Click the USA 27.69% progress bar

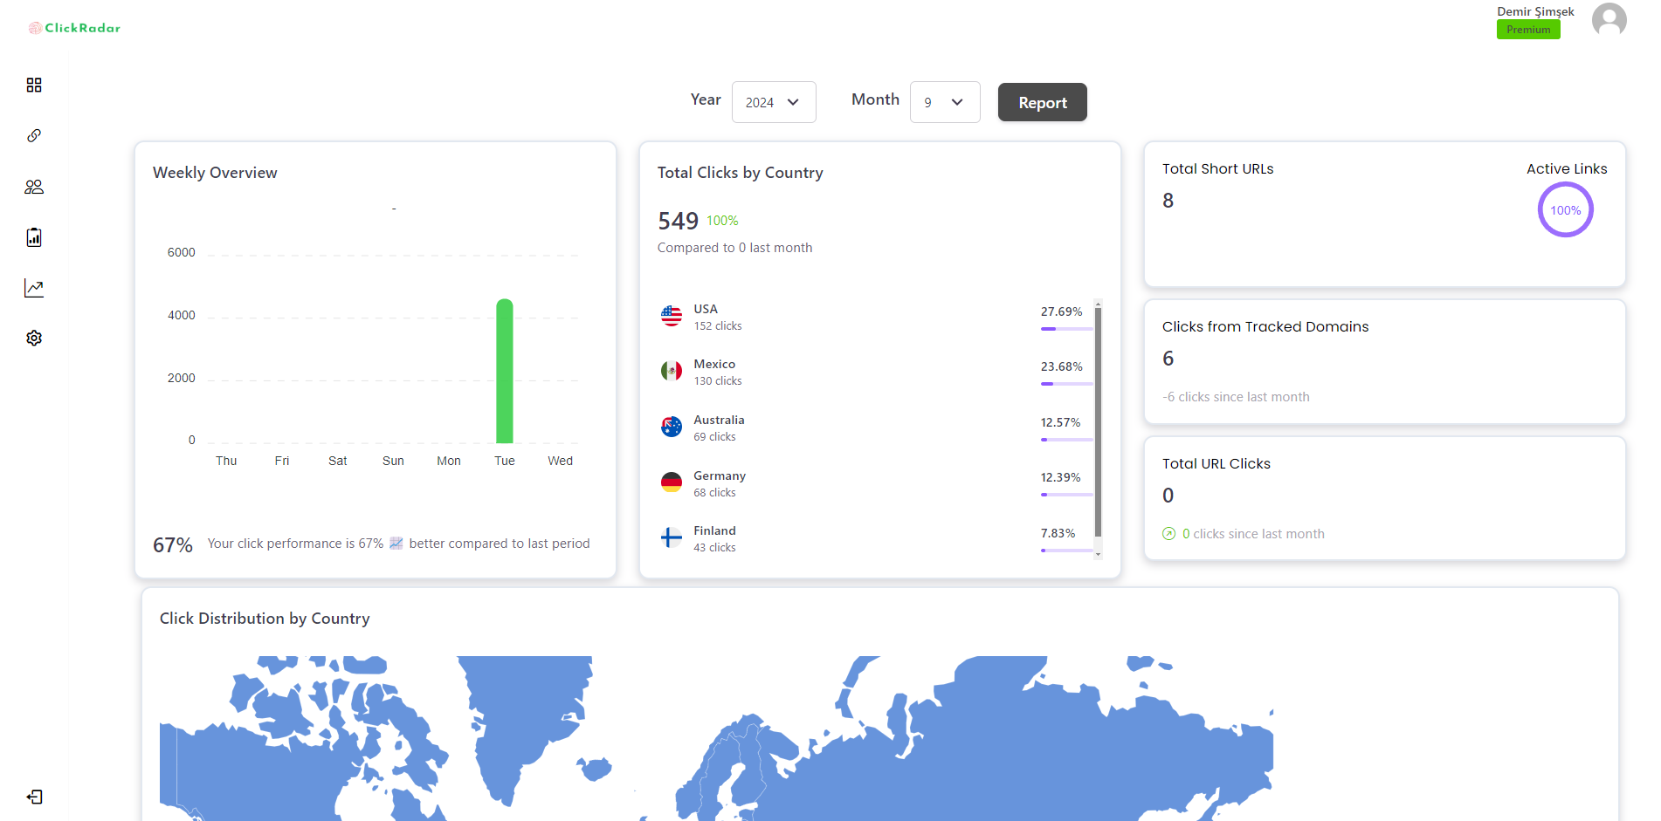1066,329
